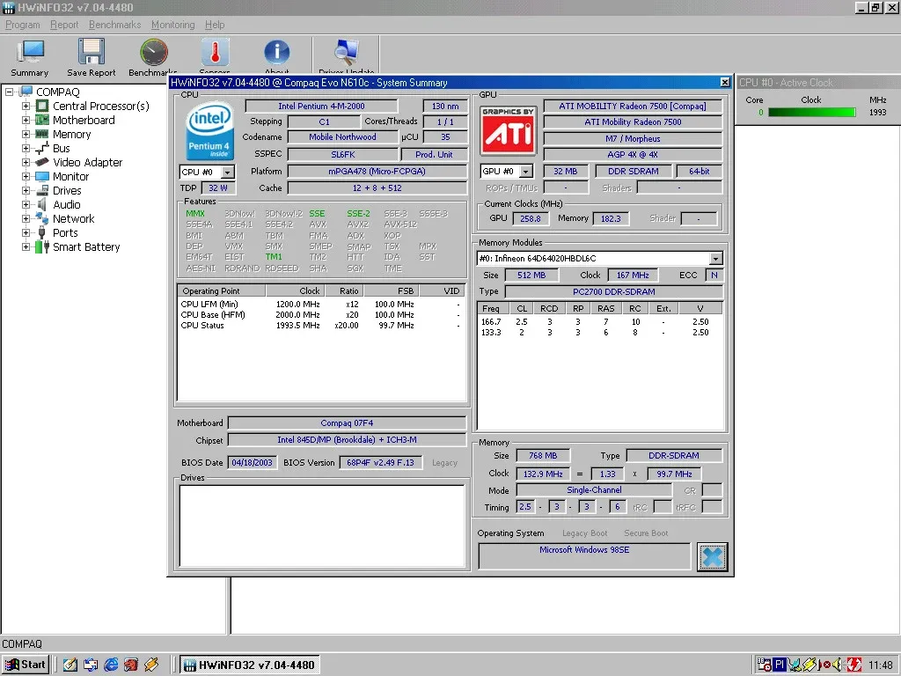Click the Intel Pentium 4 logo
901x676 pixels.
coord(209,131)
